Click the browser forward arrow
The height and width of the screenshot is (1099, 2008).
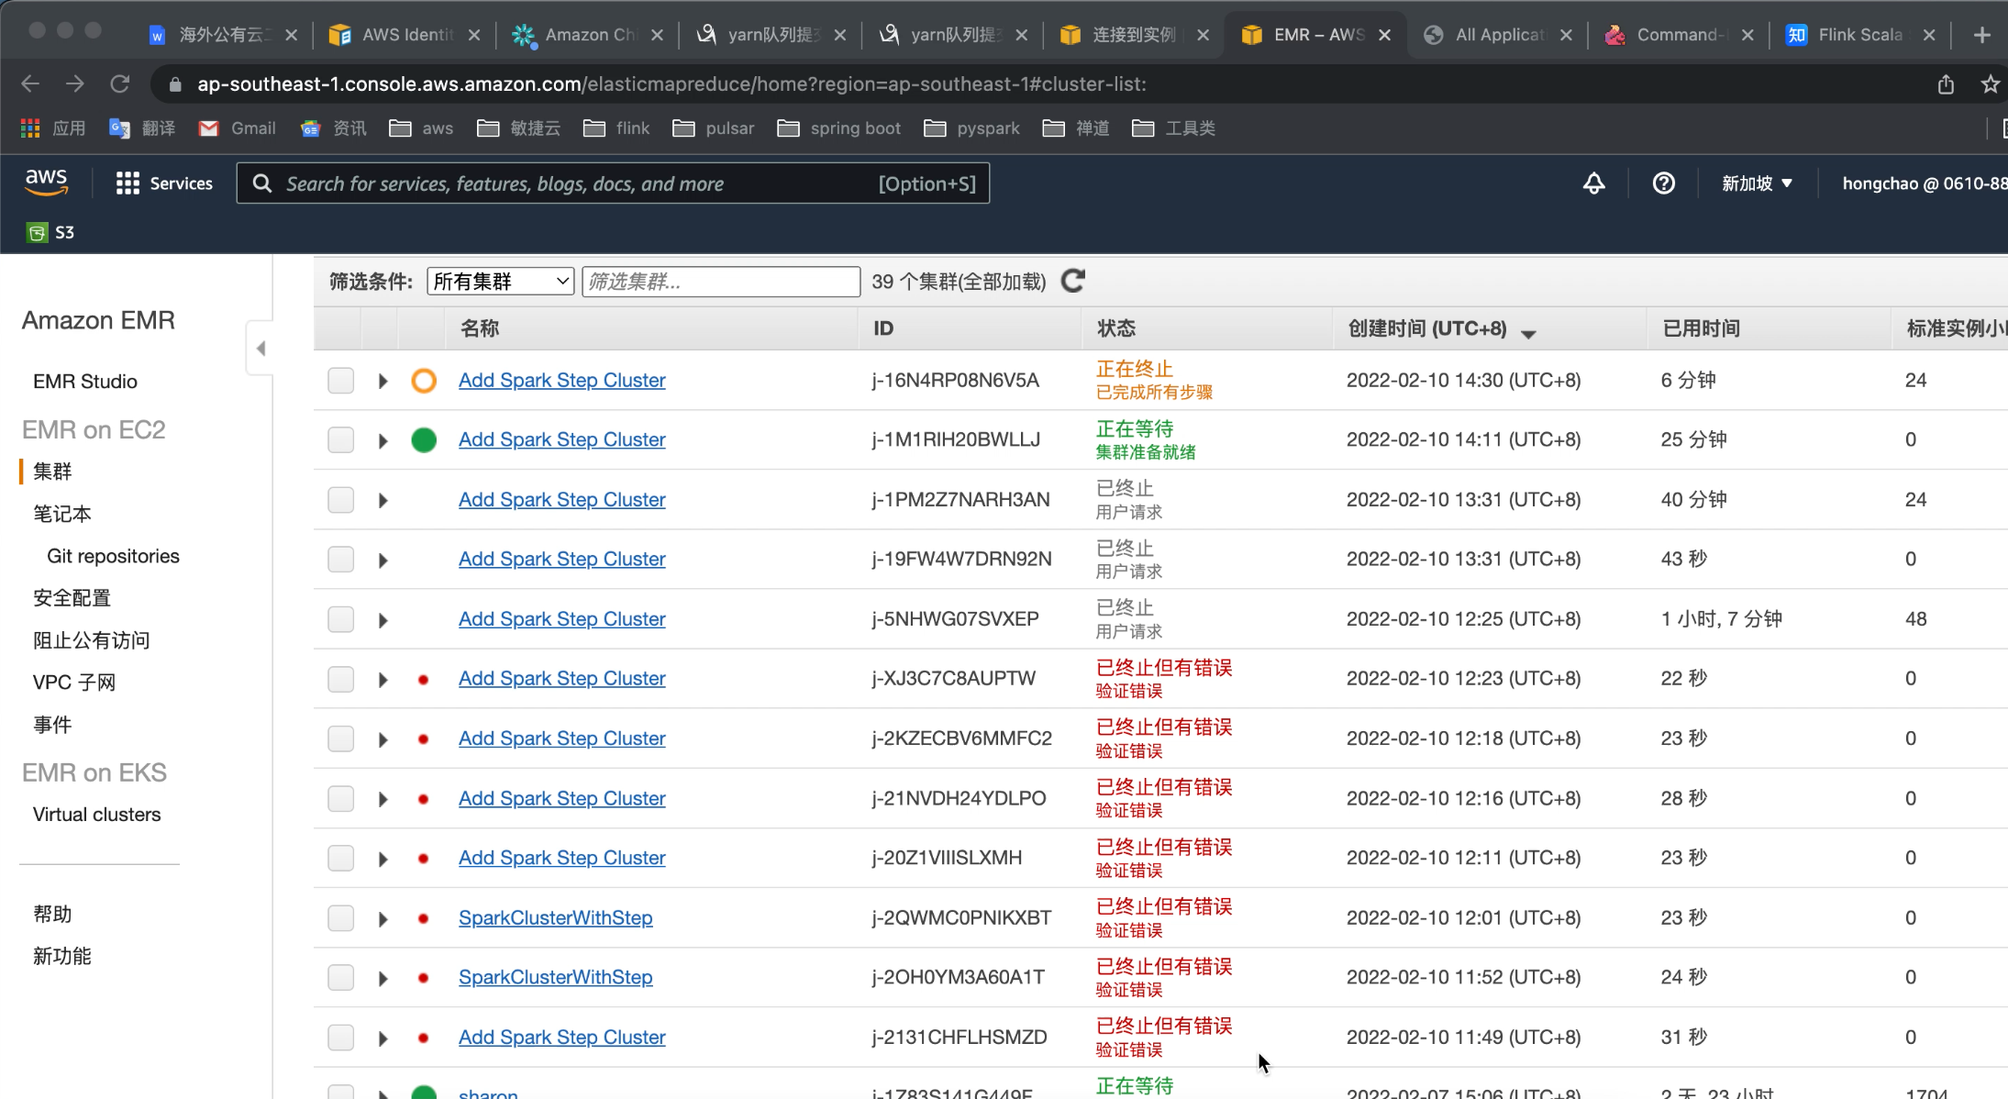(x=75, y=83)
